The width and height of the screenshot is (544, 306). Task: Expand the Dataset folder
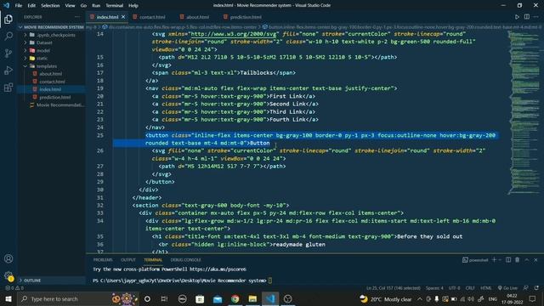pos(51,42)
